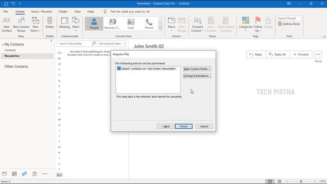The height and width of the screenshot is (184, 327).
Task: Click the Share Contacts icon
Action: point(211,25)
